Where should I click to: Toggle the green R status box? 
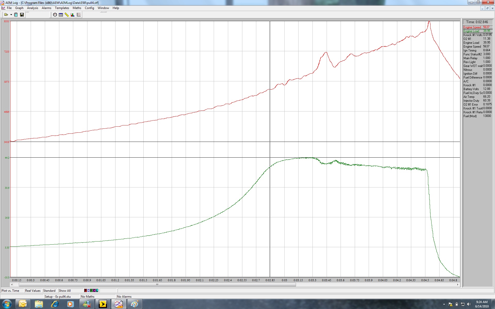click(91, 290)
